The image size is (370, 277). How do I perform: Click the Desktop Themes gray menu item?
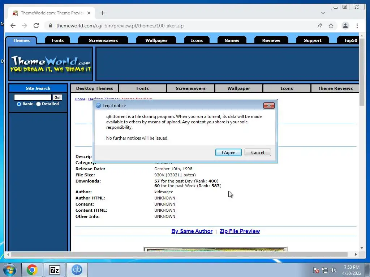(95, 88)
